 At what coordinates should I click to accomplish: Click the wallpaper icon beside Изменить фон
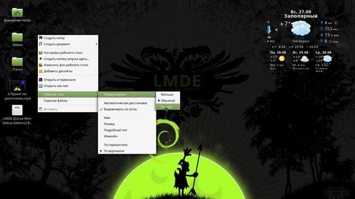pos(40,65)
